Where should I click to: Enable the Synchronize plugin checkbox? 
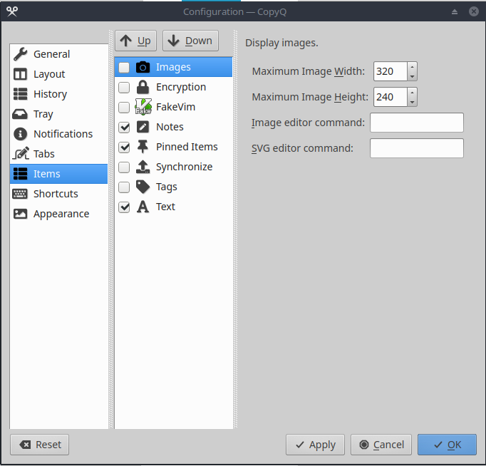[124, 167]
